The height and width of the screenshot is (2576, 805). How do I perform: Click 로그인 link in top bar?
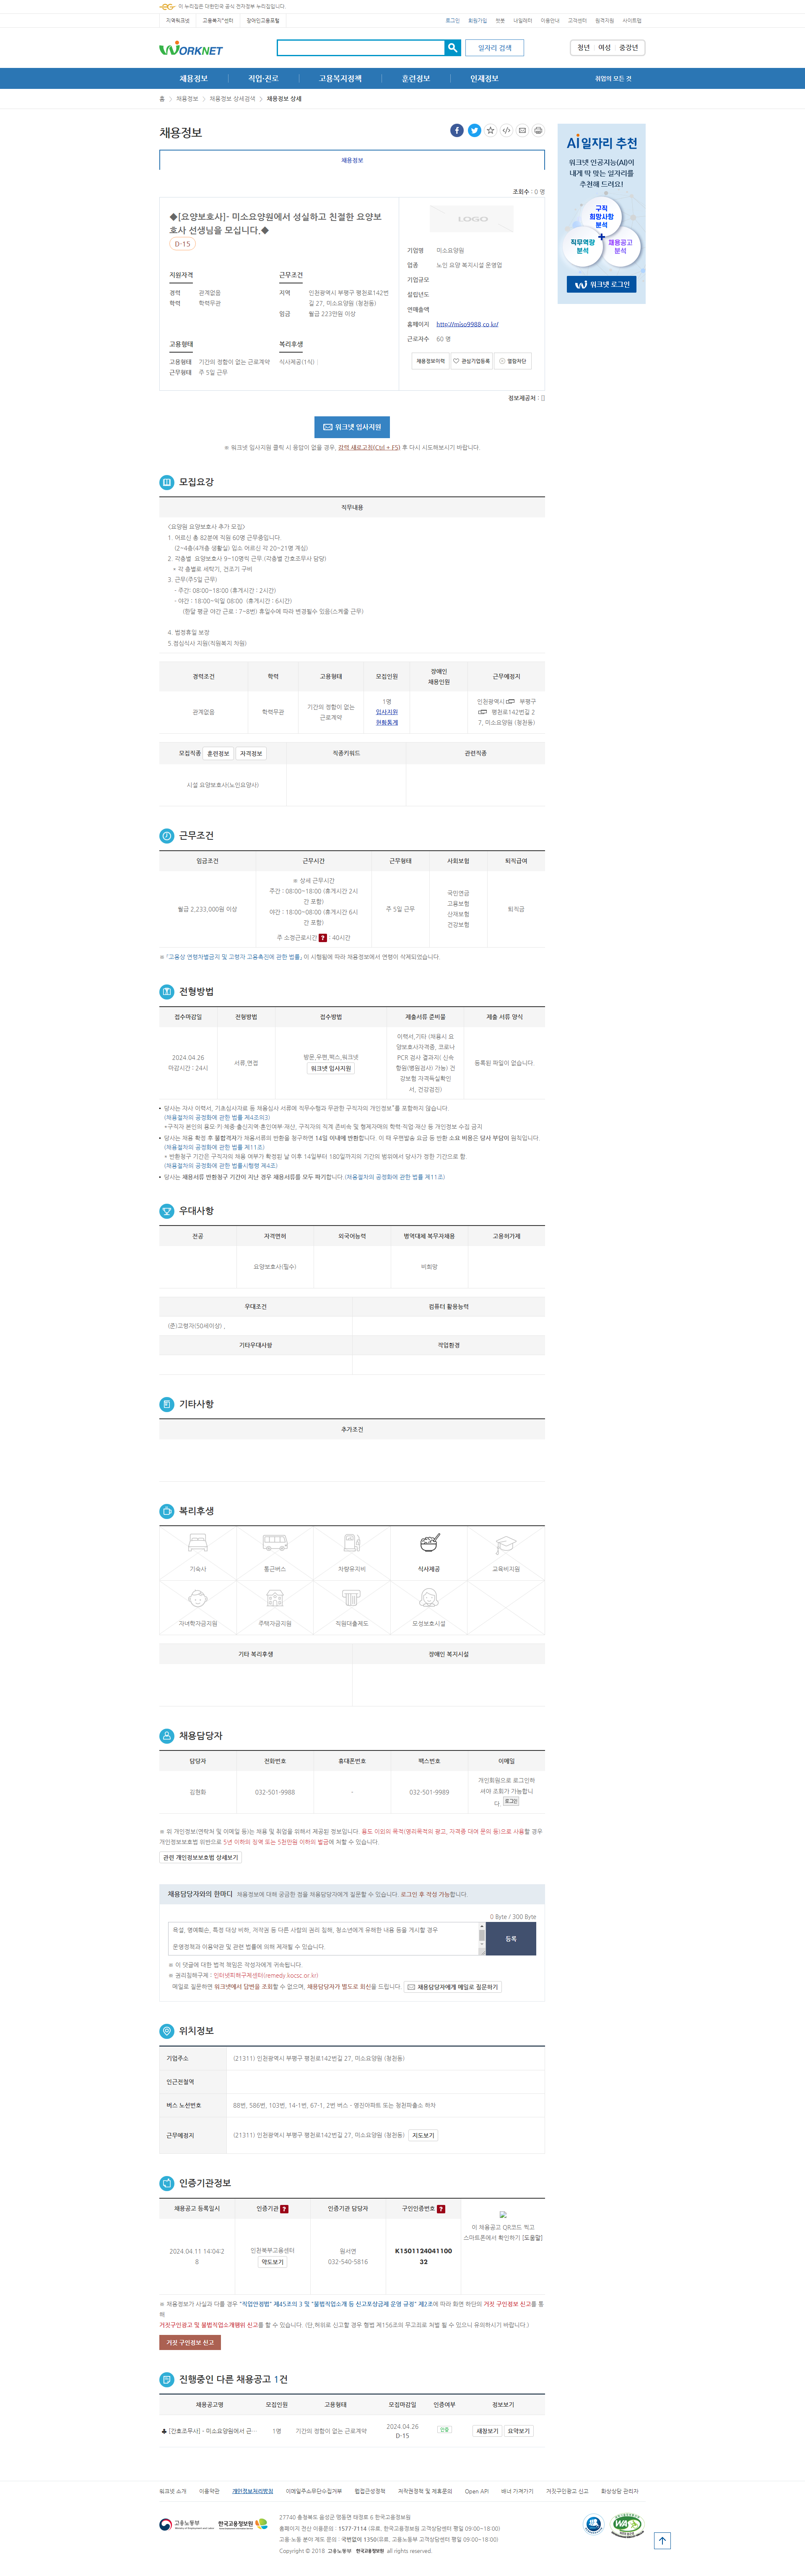coord(453,20)
